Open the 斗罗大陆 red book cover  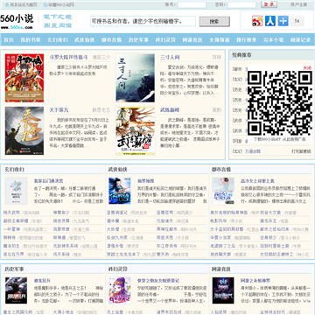(x=24, y=78)
